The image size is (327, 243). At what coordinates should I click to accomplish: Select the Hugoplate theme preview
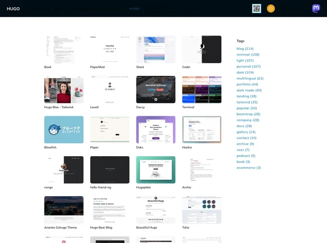(156, 170)
